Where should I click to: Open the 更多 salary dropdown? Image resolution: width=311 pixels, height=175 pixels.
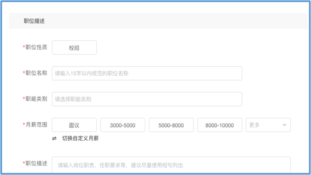click(x=268, y=125)
